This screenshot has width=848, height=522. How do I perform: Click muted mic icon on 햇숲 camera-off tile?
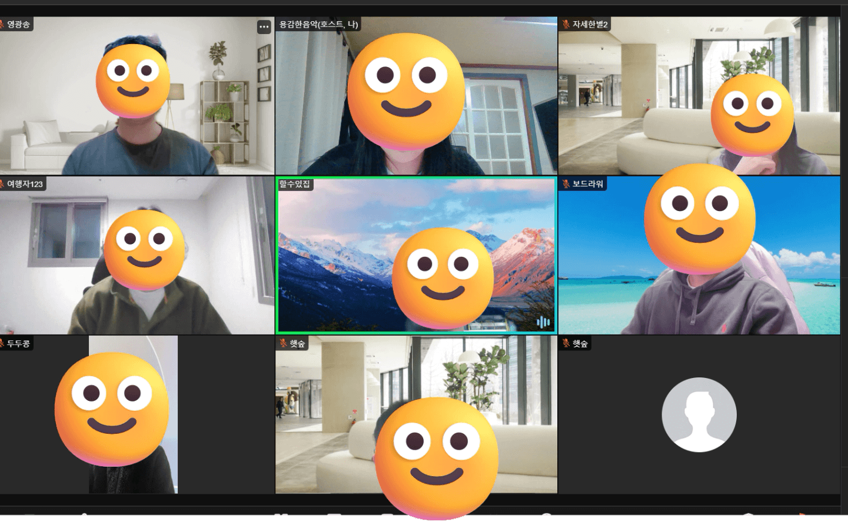click(566, 343)
